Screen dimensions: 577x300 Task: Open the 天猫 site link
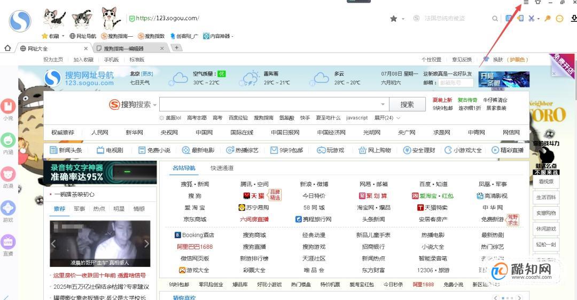click(x=254, y=196)
